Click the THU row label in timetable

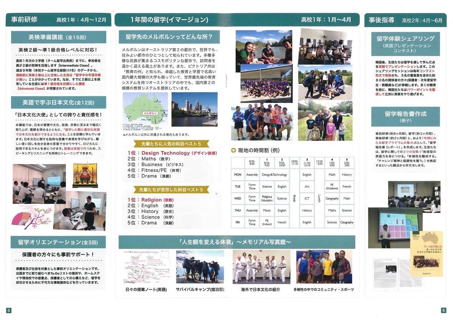coord(238,210)
